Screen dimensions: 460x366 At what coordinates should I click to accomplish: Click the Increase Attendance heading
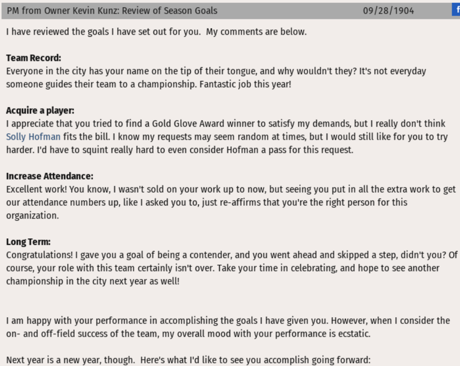tap(49, 176)
